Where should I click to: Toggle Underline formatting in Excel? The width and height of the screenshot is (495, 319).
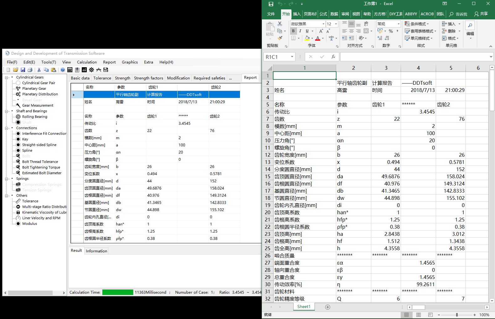point(307,31)
